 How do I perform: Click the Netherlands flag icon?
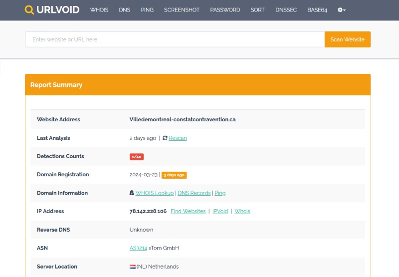pos(133,267)
